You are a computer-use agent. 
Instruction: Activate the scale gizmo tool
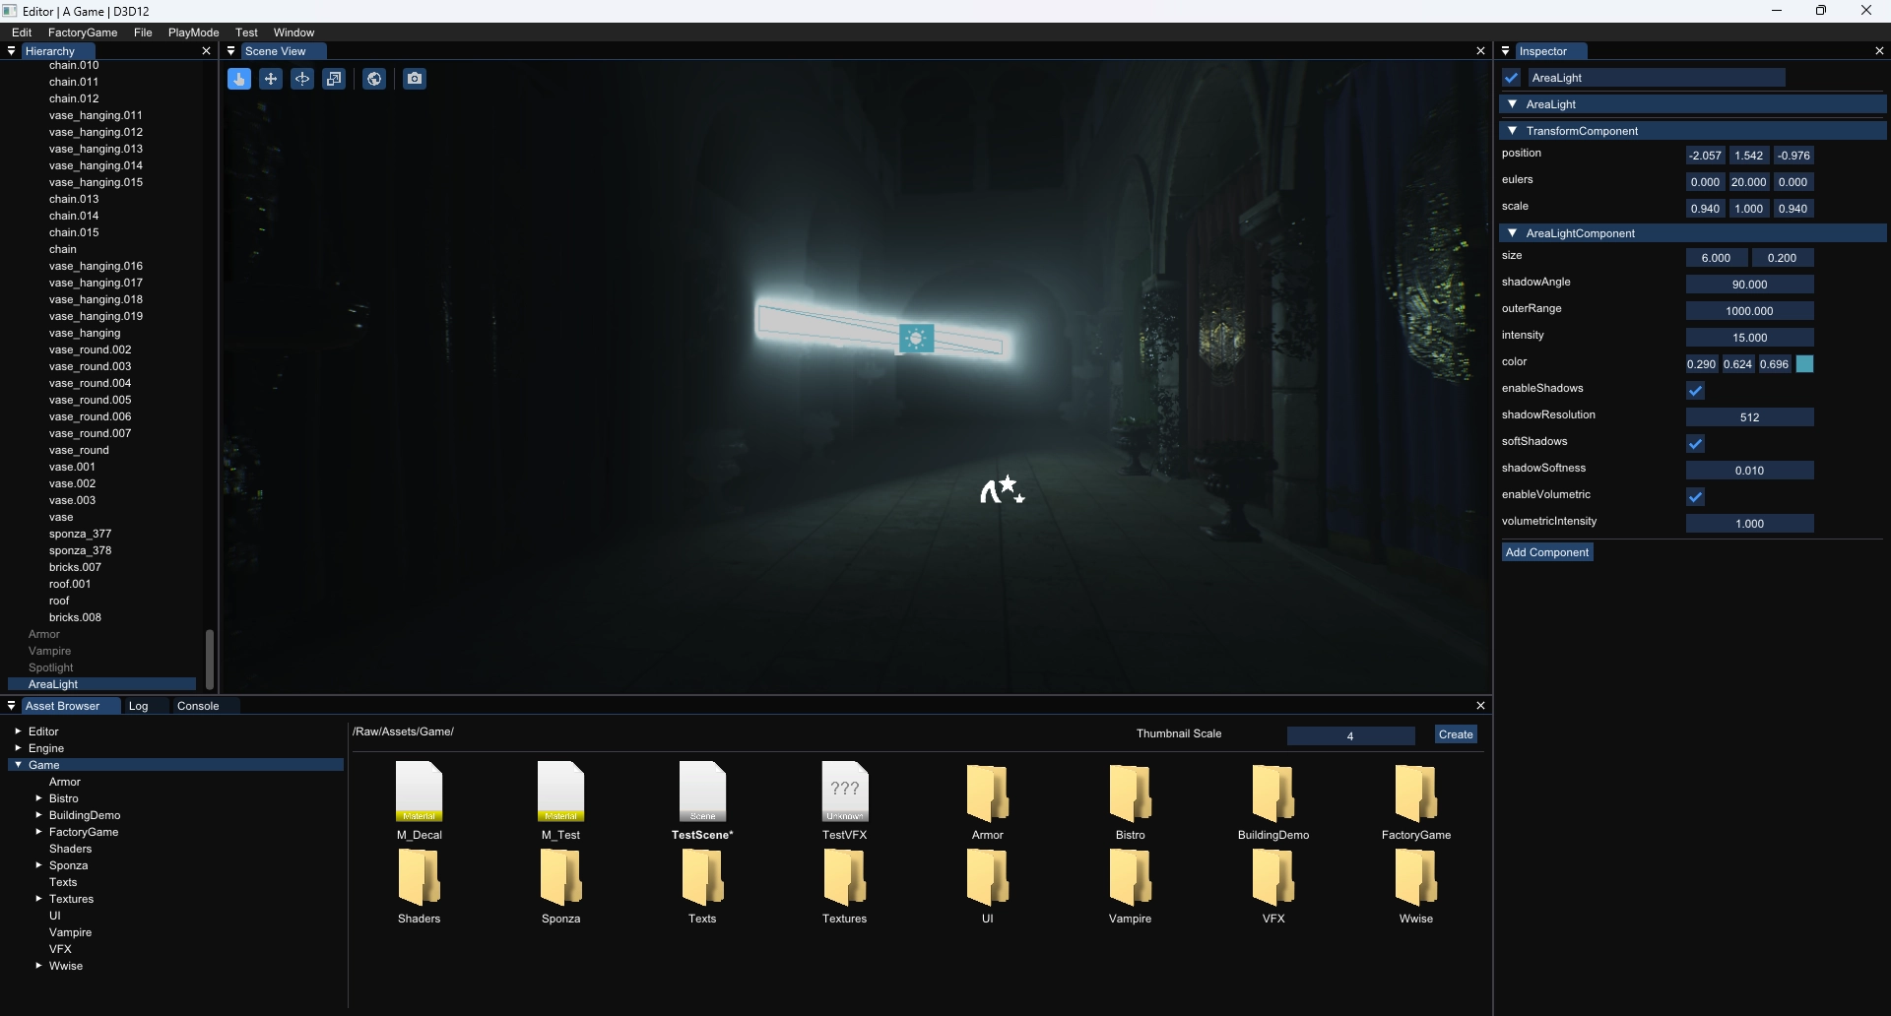tap(335, 79)
